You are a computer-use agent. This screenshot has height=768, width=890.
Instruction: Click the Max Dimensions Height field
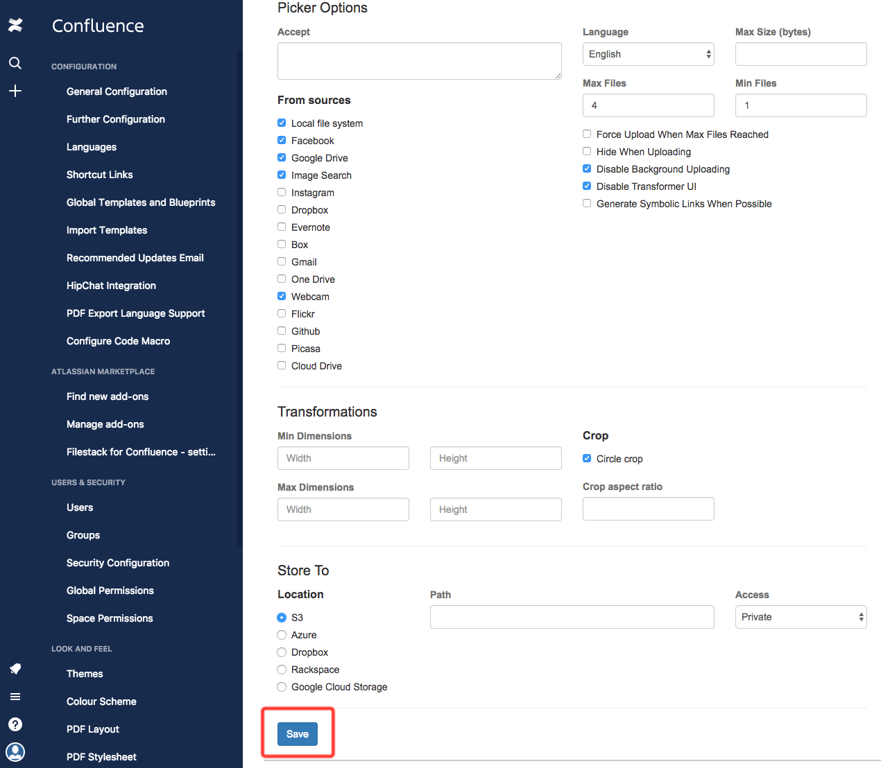pos(496,509)
